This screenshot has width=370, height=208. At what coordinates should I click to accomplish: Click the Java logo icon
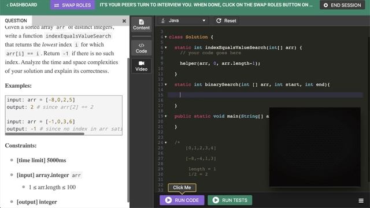[163, 21]
